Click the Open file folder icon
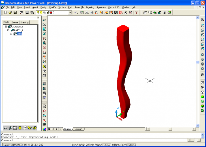Screen dimensions: 206x147 click(10, 12)
